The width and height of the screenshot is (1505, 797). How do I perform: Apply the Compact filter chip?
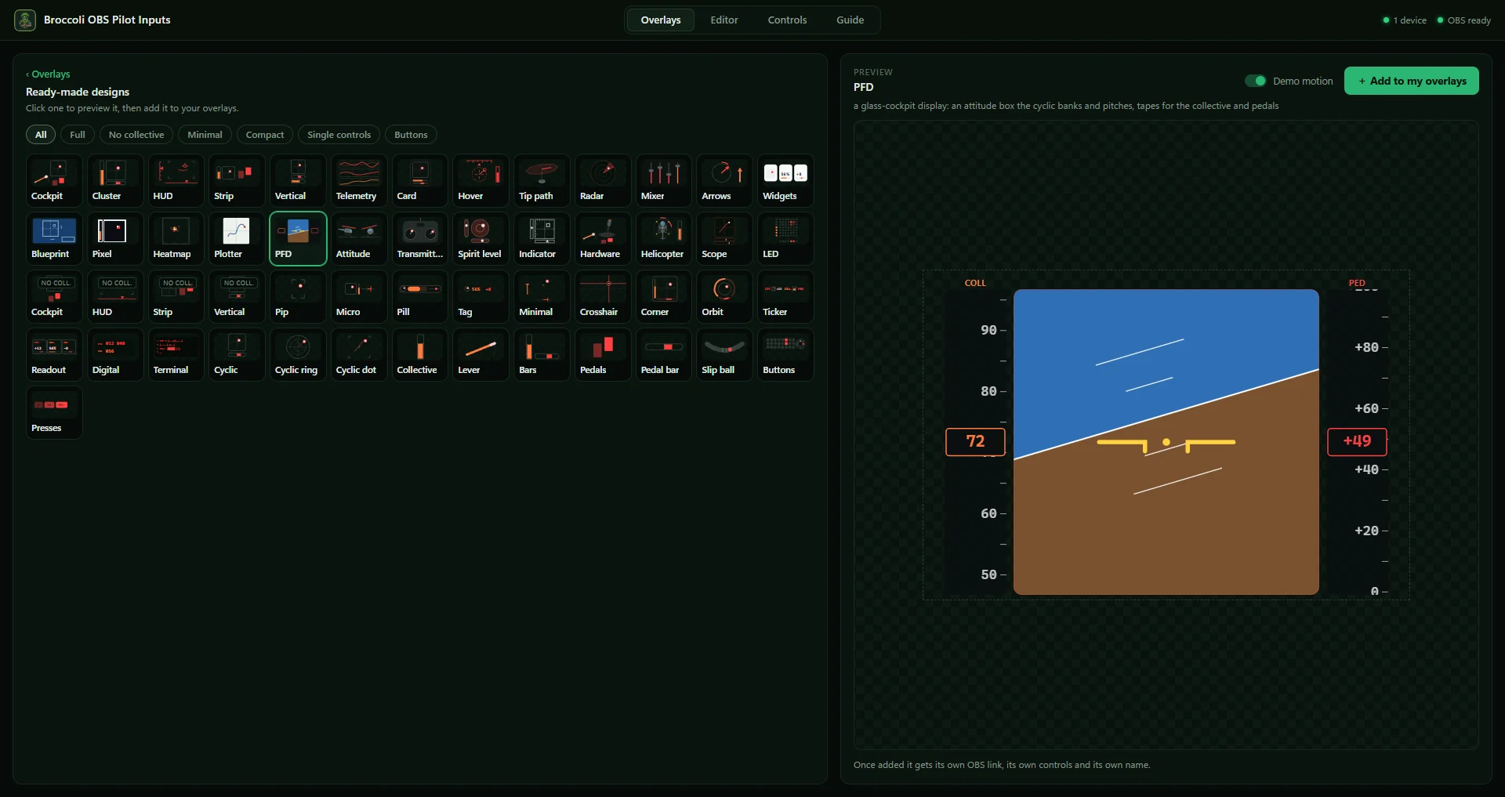[x=265, y=135]
